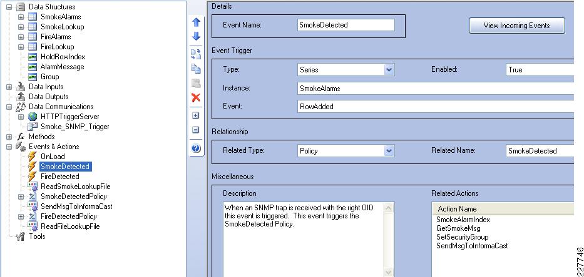Expand the SmokeDetectedPolicy tree node
This screenshot has width=584, height=277.
point(21,197)
